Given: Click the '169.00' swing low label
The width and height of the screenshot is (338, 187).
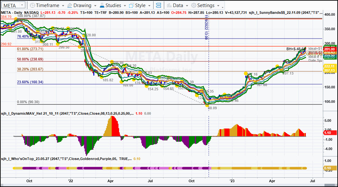Looking at the screenshot, I should [128, 85].
